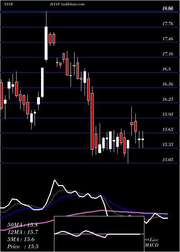Click the 12MA : 15.7 legend text
The width and height of the screenshot is (180, 252).
click(x=23, y=232)
